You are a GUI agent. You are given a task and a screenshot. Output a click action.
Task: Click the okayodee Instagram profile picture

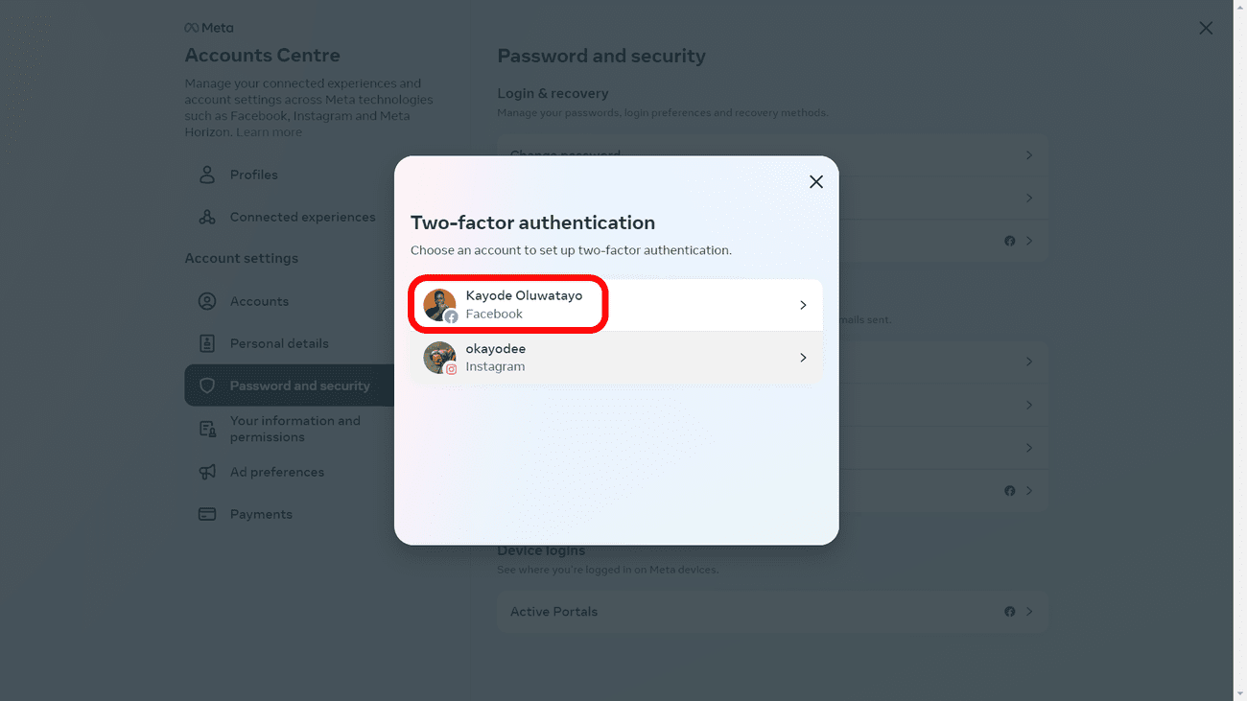coord(439,358)
